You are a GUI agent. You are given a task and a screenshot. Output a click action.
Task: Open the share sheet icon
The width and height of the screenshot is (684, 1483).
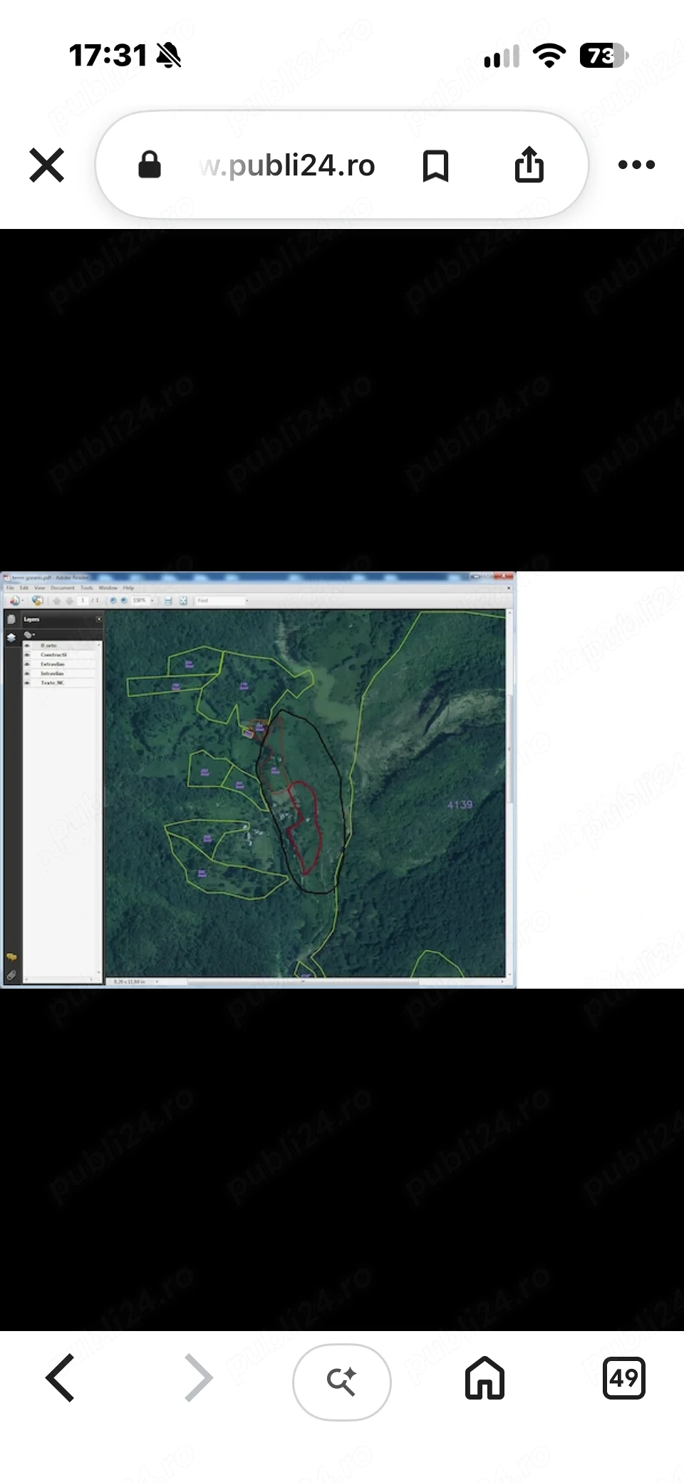[x=529, y=165]
